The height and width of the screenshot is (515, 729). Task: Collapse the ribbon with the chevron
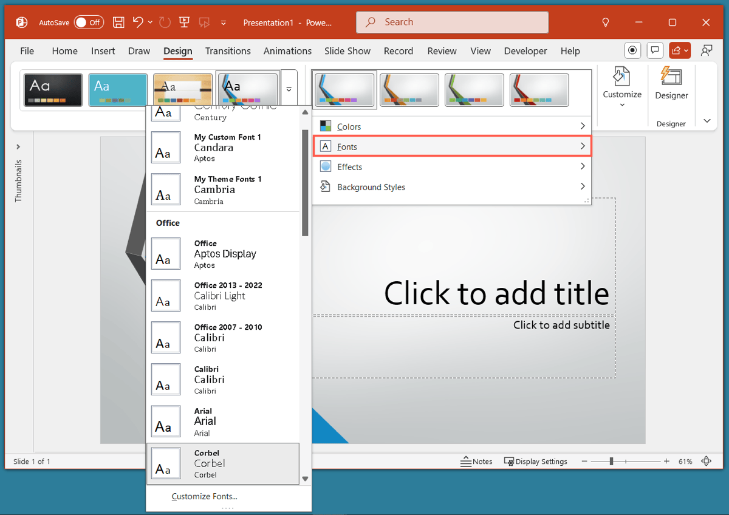coord(707,121)
